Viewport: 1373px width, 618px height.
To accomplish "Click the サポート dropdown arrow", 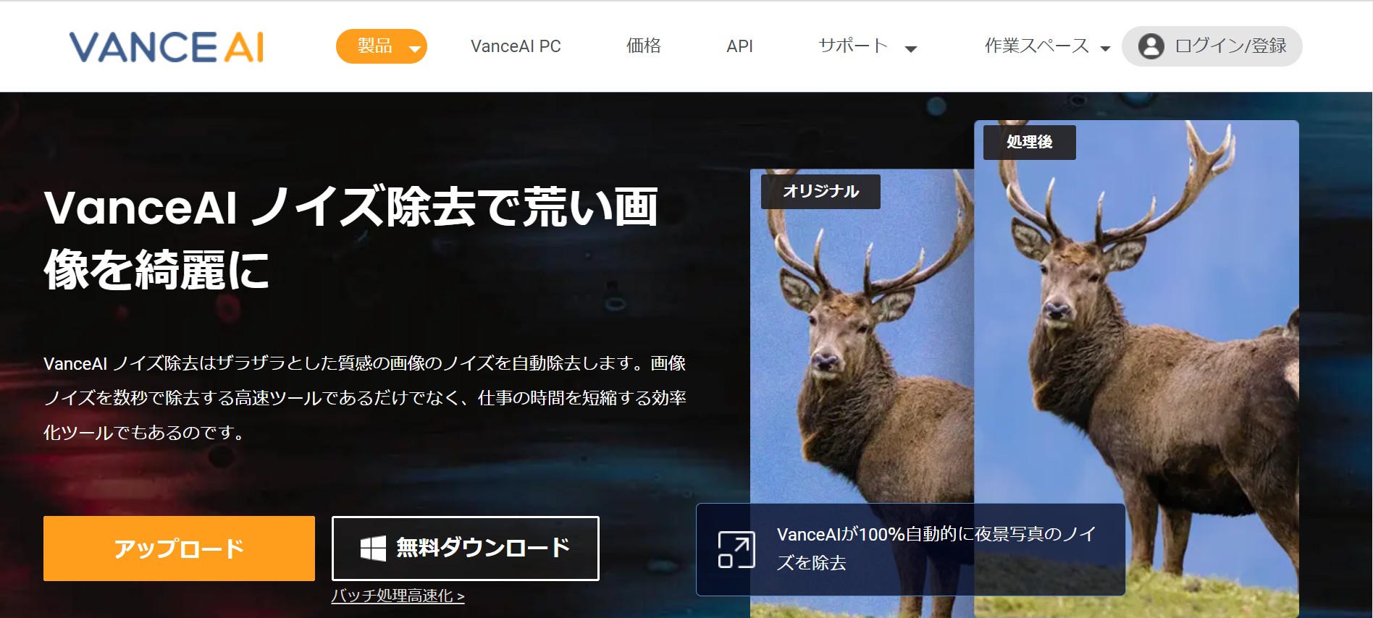I will (911, 49).
